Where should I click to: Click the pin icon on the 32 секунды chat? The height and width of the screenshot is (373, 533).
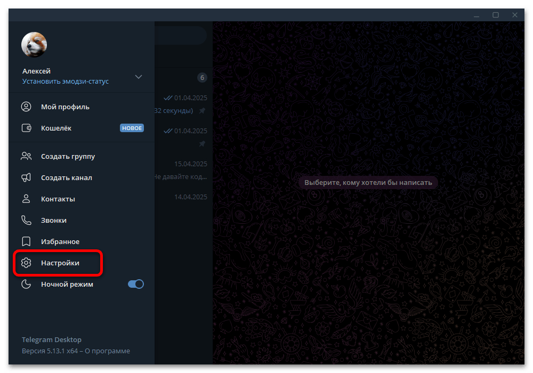point(202,111)
